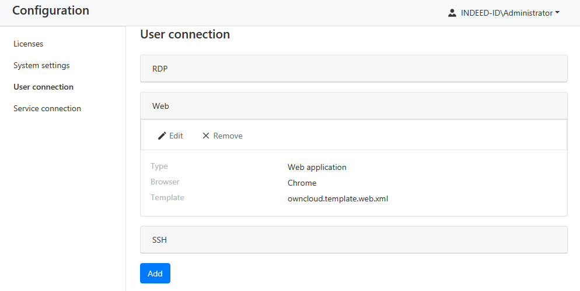Click the Edit text label
Viewport: 580px width, 291px height.
[176, 136]
